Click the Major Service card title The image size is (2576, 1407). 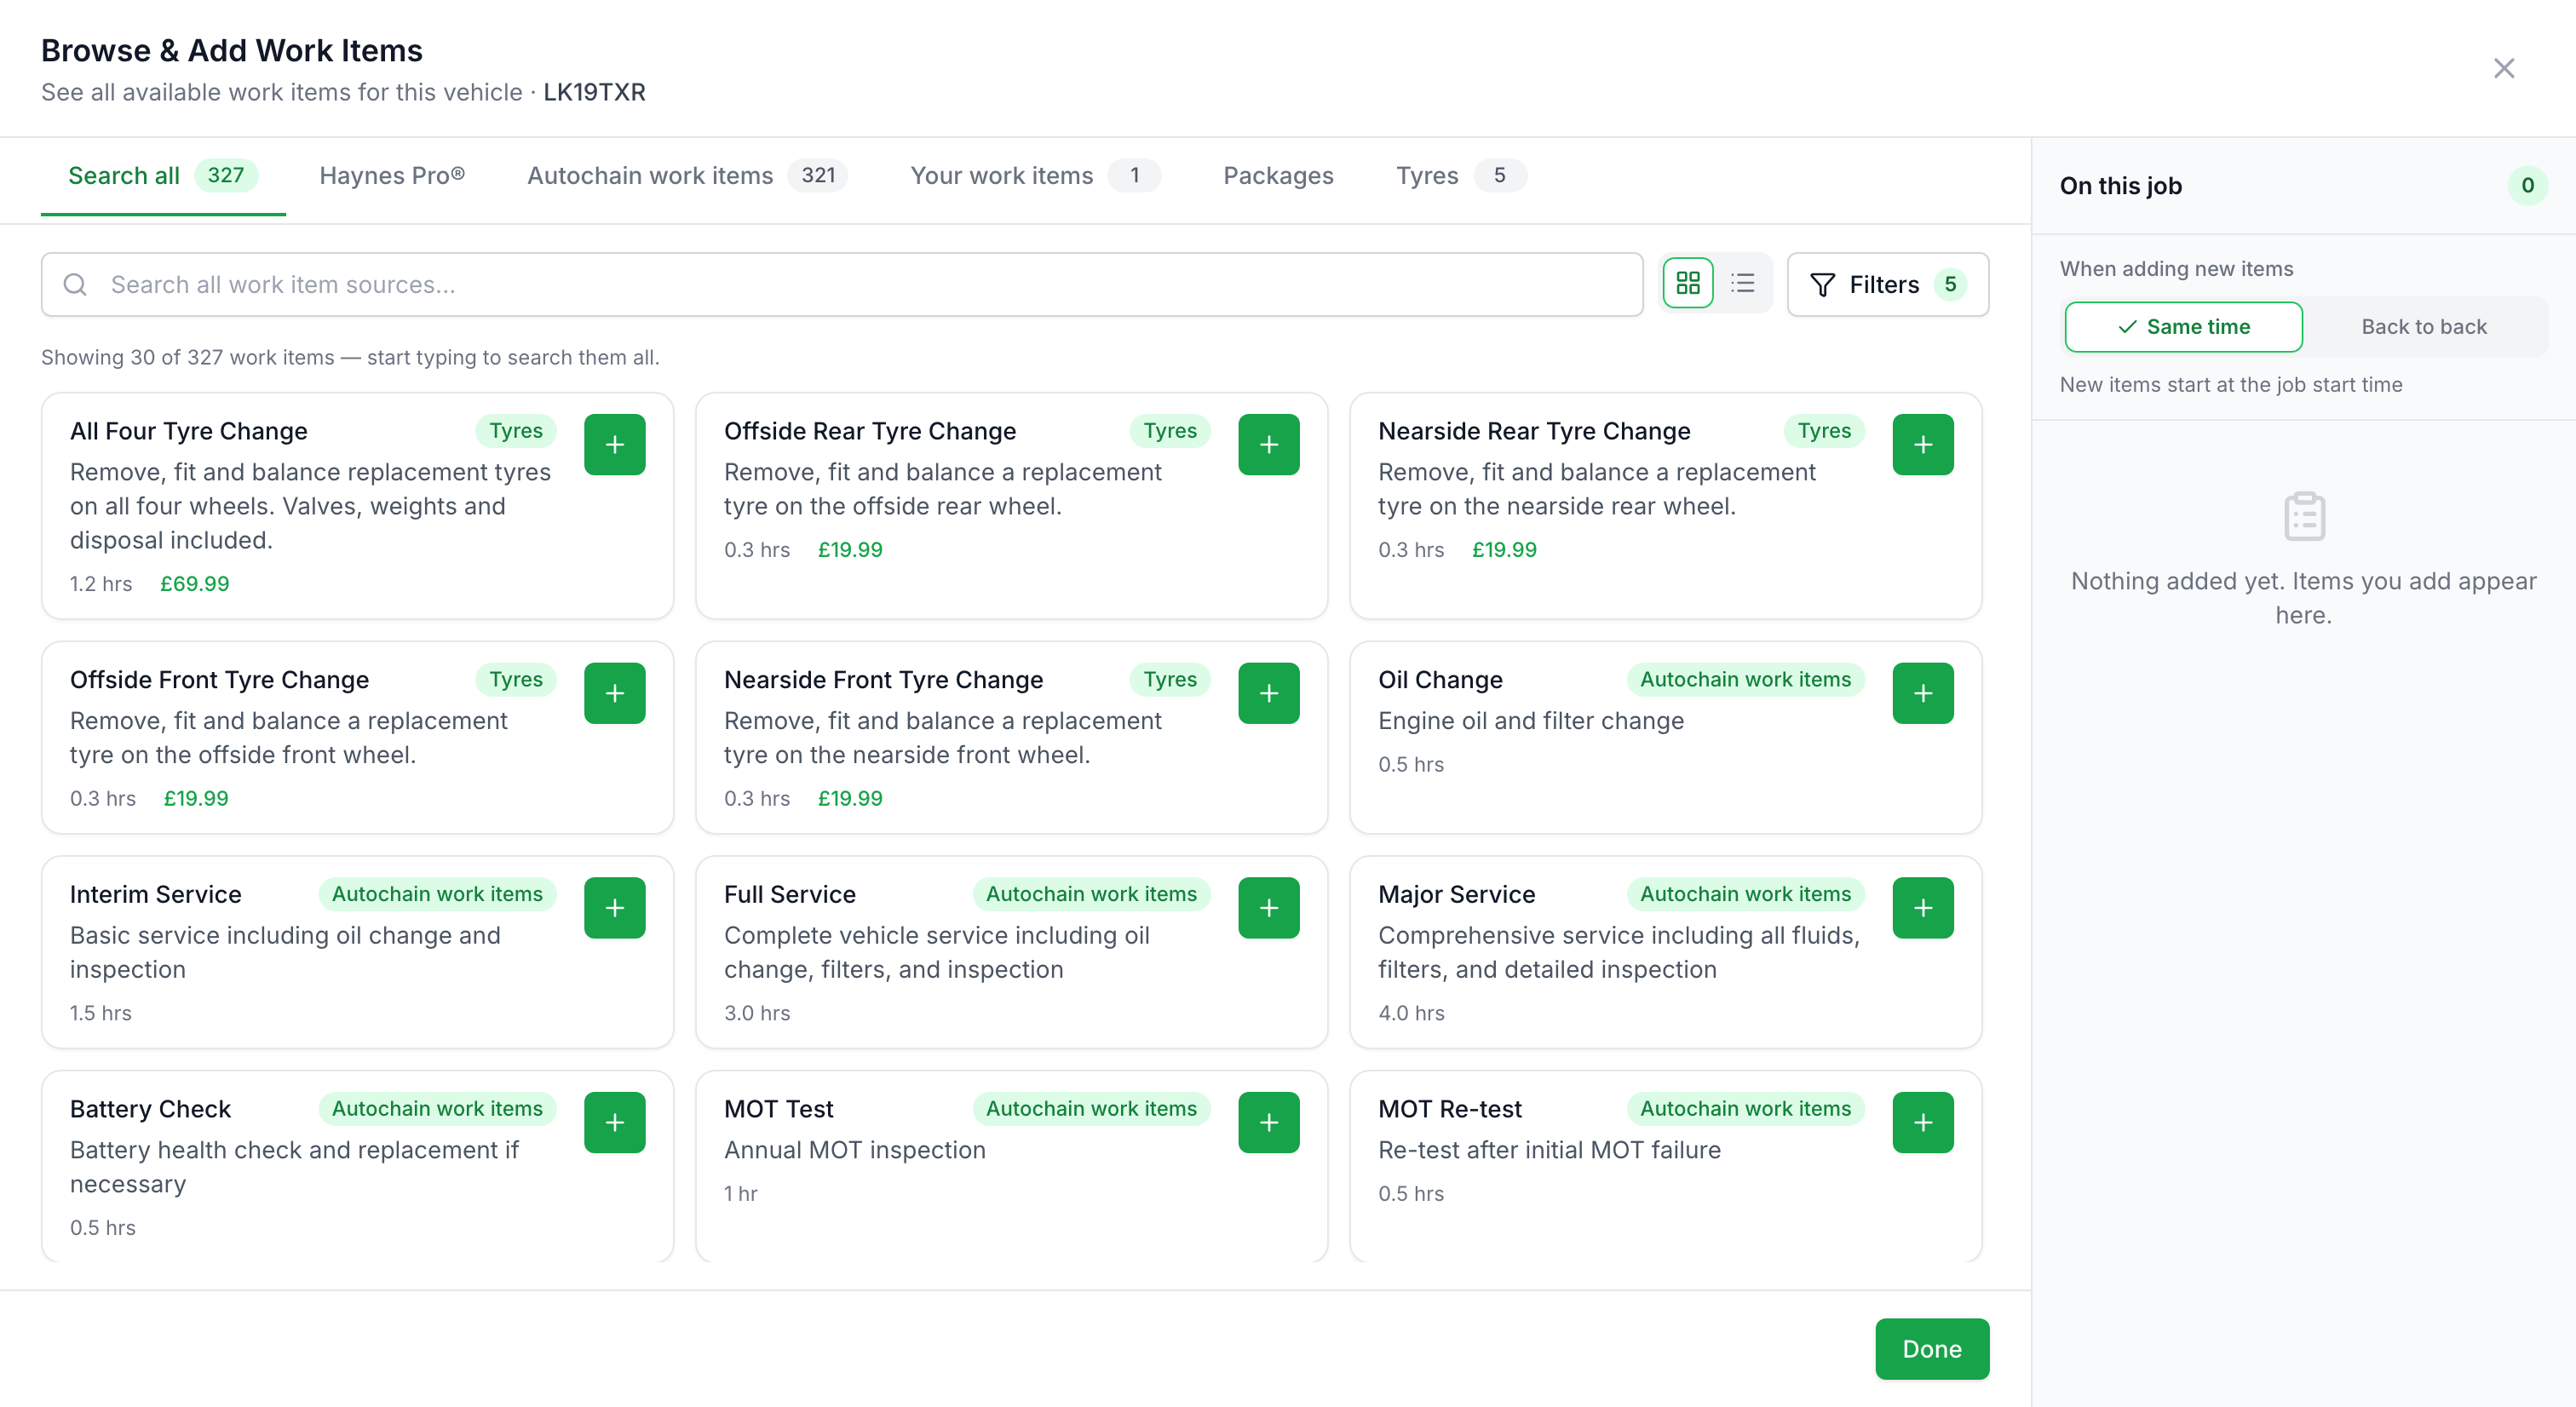(x=1456, y=895)
